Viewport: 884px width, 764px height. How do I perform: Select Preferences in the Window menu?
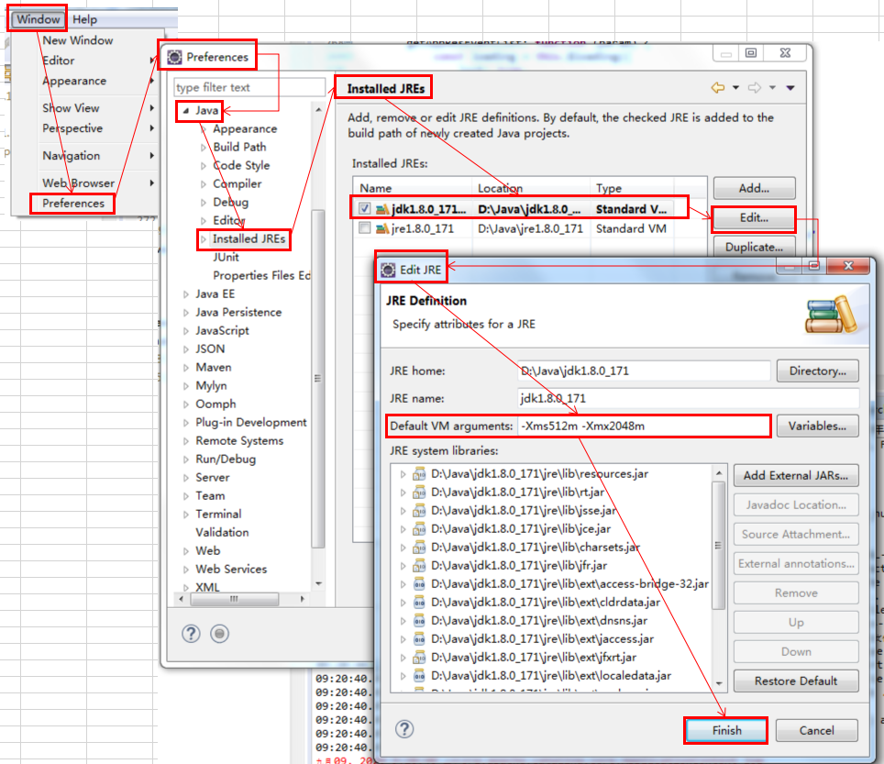pyautogui.click(x=73, y=203)
